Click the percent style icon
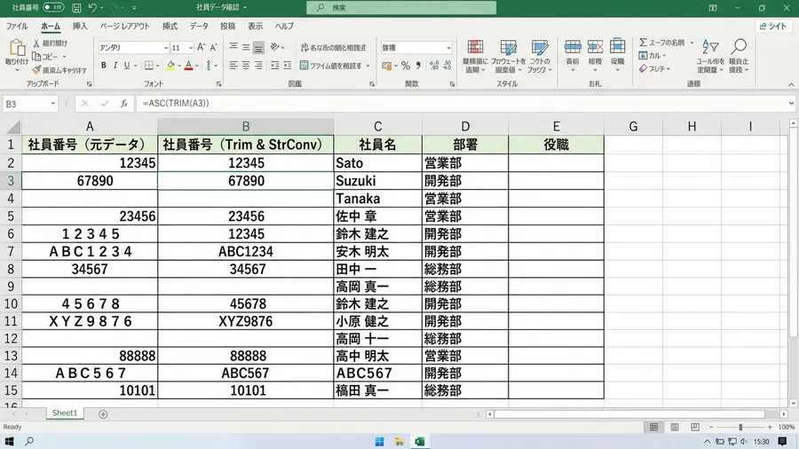Screen dimensions: 799x449 pos(406,65)
